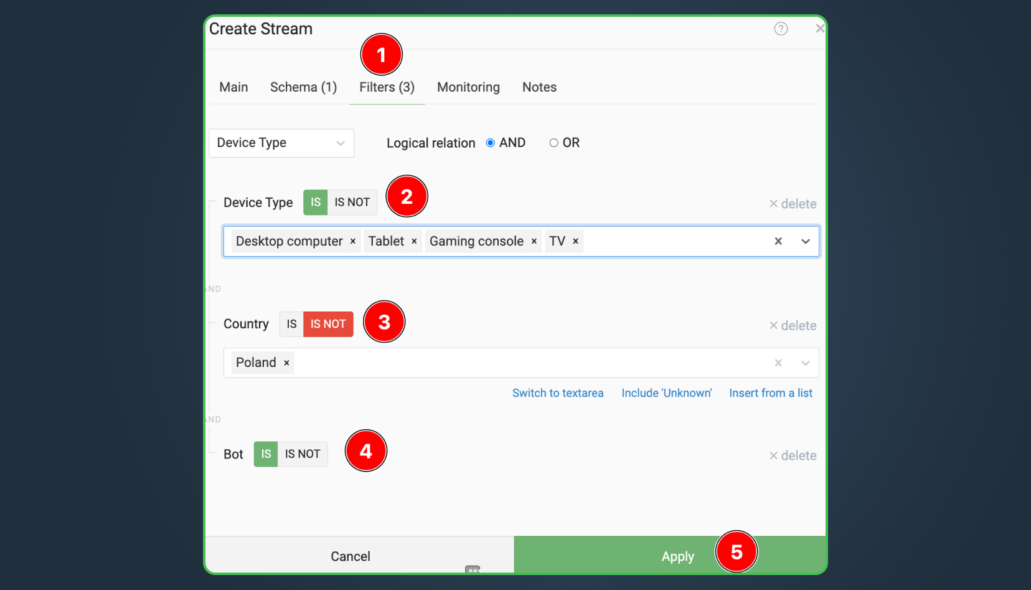Close the Create Stream dialog
Image resolution: width=1031 pixels, height=590 pixels.
tap(820, 28)
